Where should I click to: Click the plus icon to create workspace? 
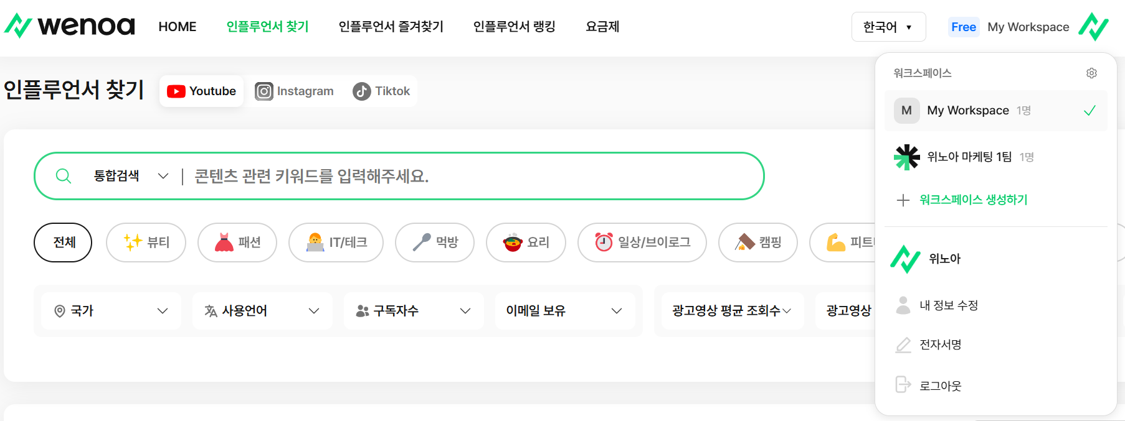pyautogui.click(x=903, y=200)
